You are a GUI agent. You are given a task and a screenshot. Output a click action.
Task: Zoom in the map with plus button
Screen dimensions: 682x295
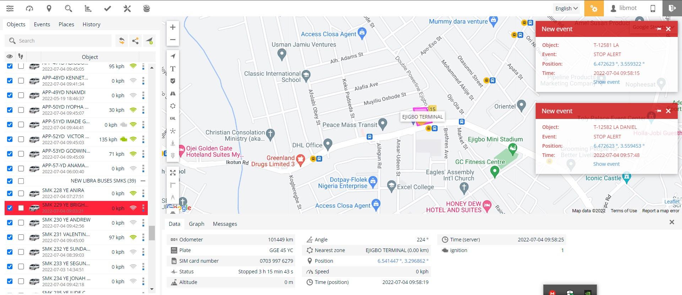point(173,27)
